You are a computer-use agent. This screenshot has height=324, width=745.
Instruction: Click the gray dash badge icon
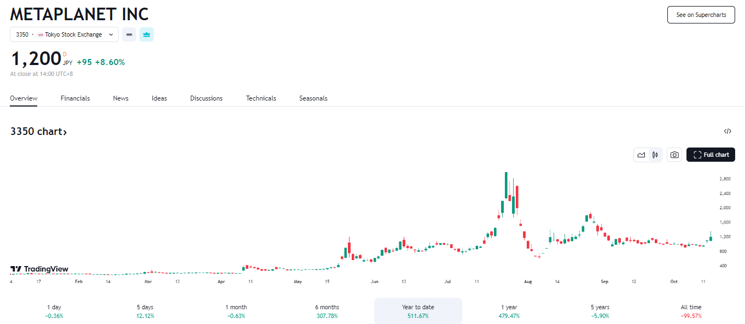pos(129,34)
